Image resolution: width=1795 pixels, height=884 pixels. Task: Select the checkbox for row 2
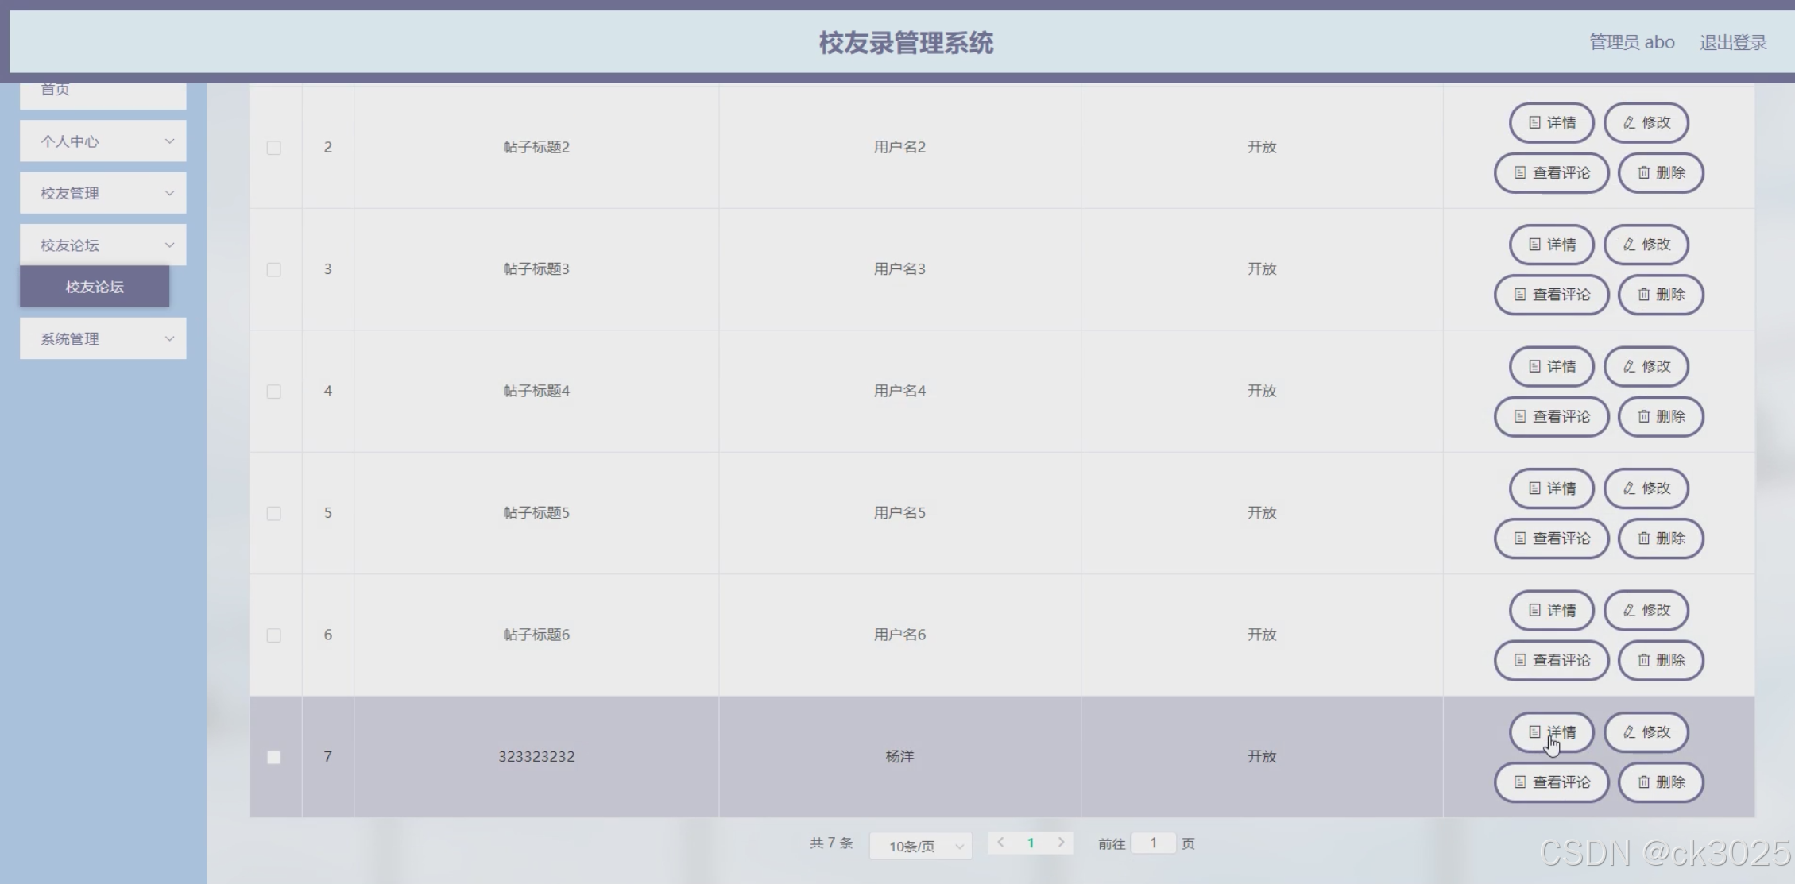coord(273,148)
